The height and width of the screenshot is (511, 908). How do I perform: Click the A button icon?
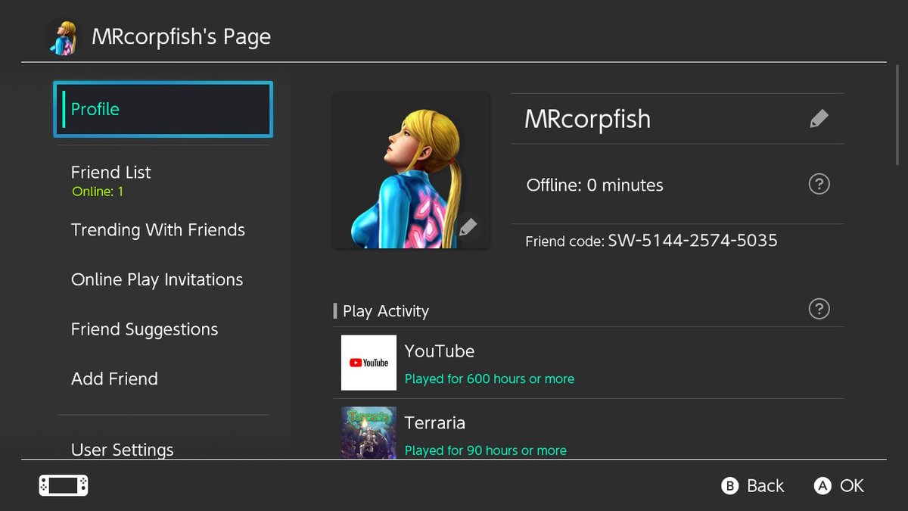pos(822,486)
